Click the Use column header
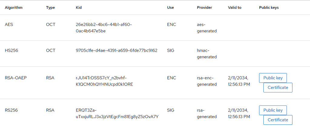 click(170, 8)
